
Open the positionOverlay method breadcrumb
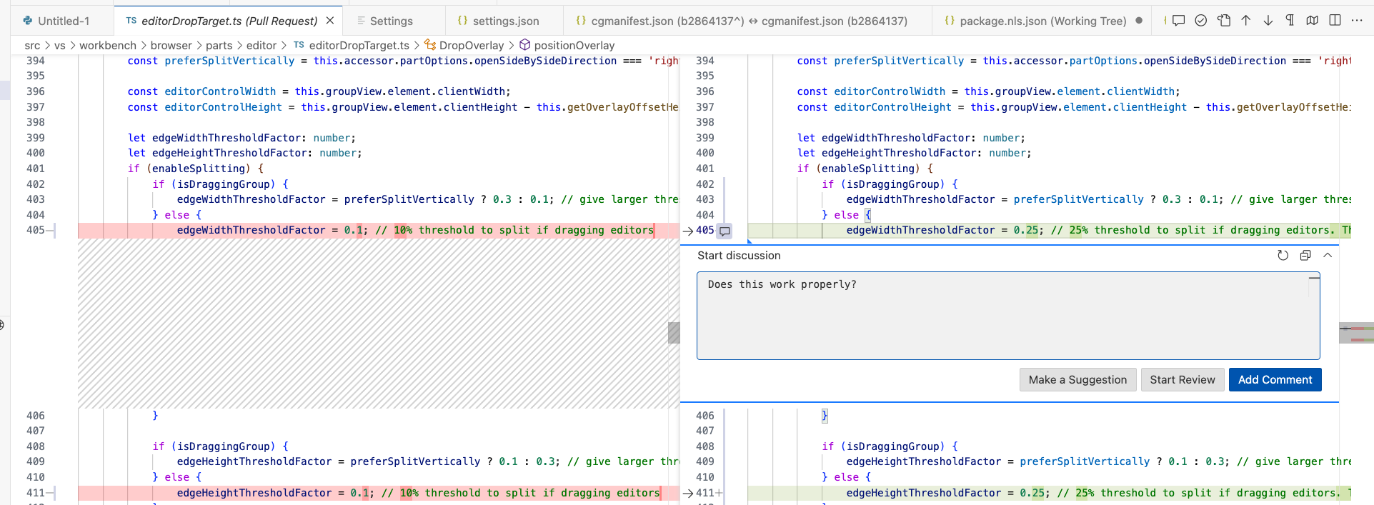click(574, 46)
